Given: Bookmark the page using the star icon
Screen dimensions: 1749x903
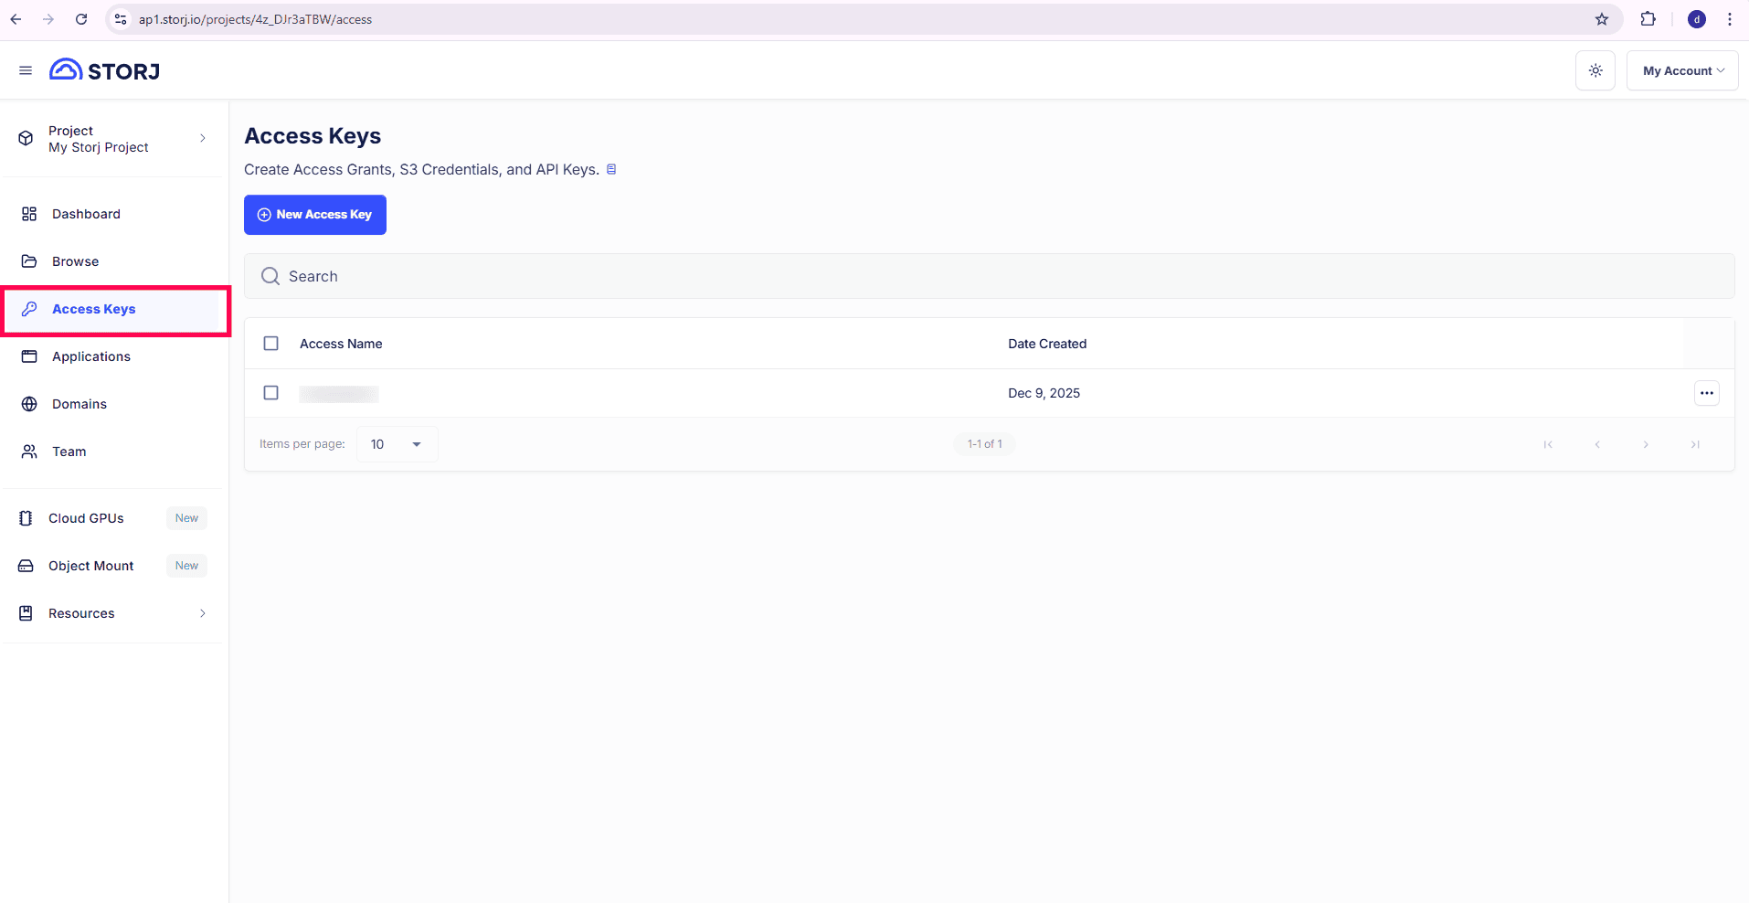Looking at the screenshot, I should click(x=1602, y=18).
